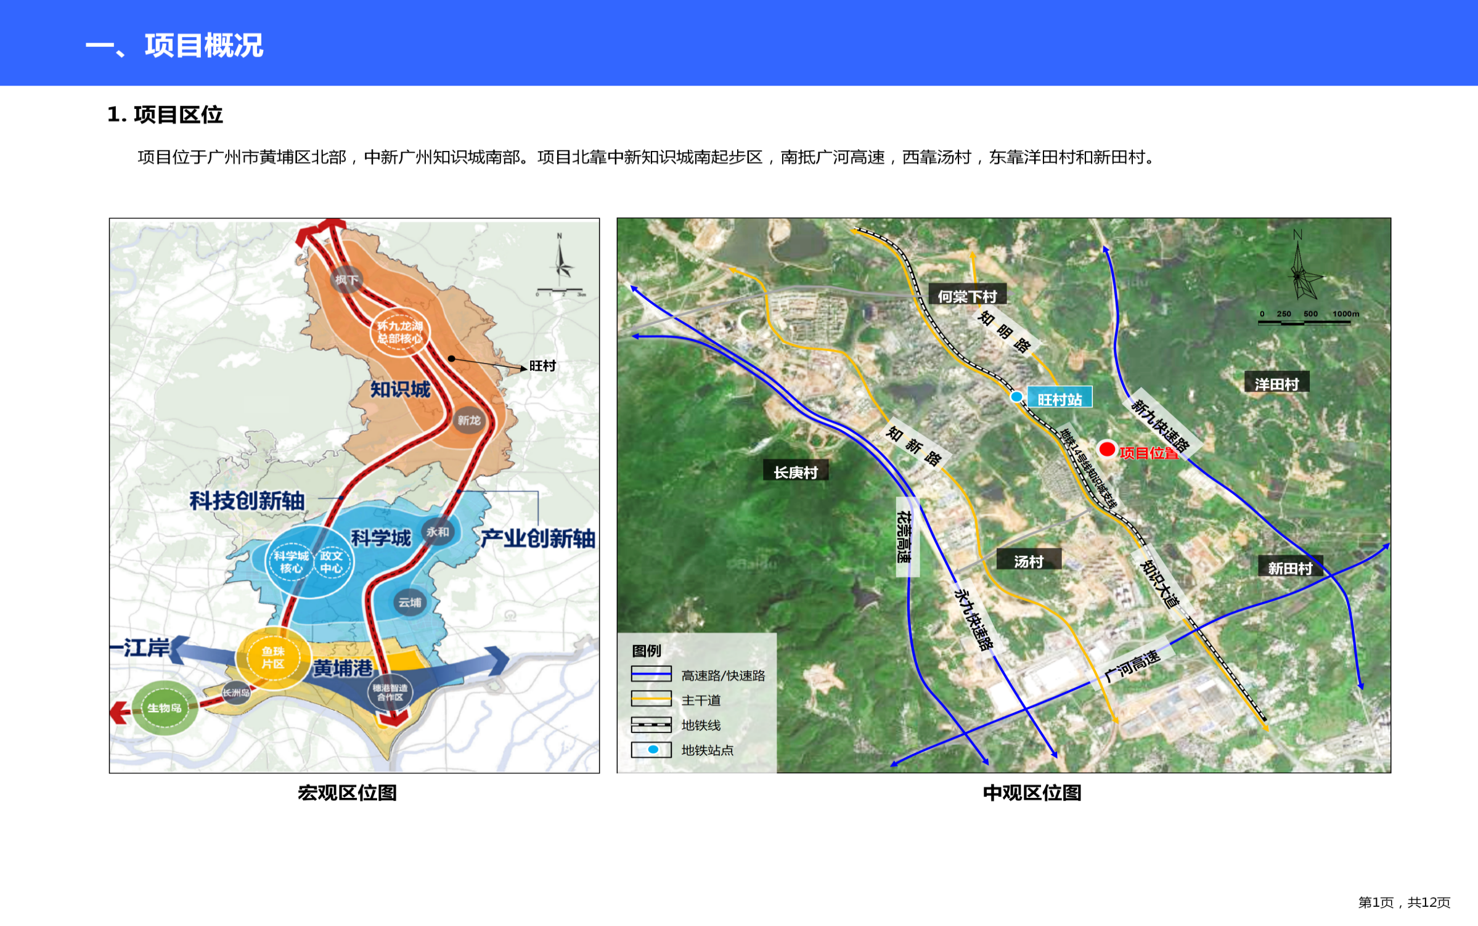Select the 1. 项目区位 section heading
This screenshot has height=926, width=1478.
point(165,115)
